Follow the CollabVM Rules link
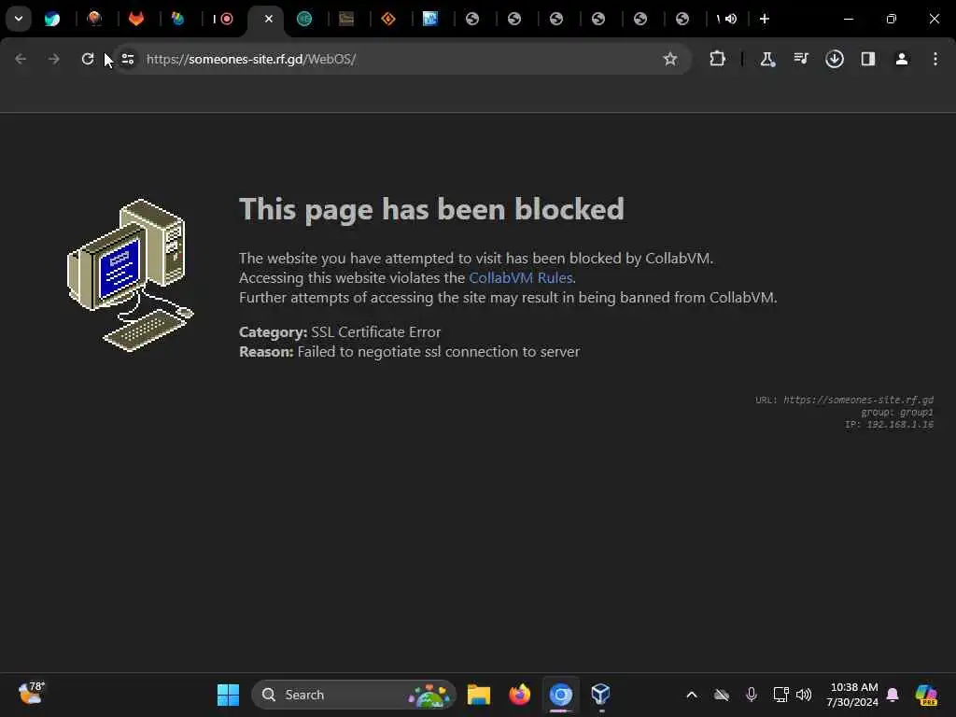 click(521, 278)
